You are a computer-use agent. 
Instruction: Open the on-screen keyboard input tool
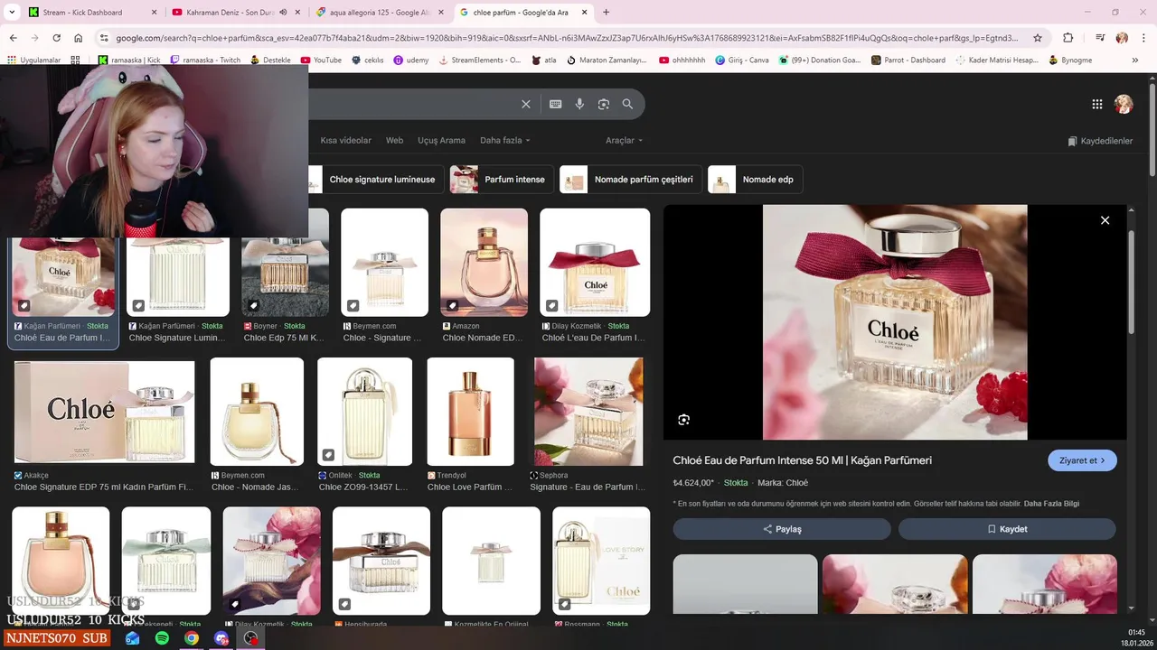coord(556,104)
